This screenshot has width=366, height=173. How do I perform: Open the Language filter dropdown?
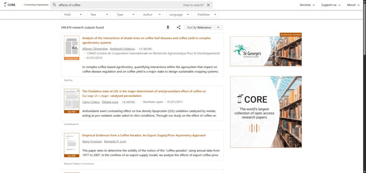tap(179, 14)
